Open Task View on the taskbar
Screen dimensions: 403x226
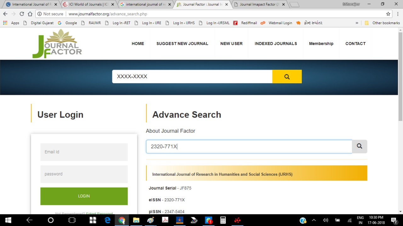click(x=72, y=220)
